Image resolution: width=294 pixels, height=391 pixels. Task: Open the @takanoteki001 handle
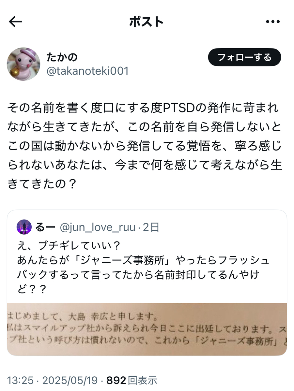(87, 71)
